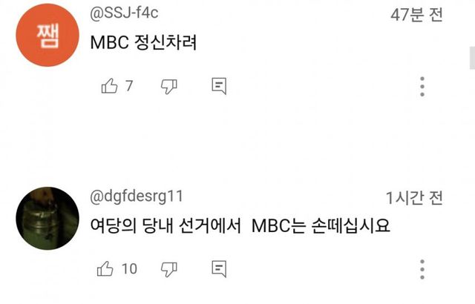Screen dimensions: 475x304
Task: Dislike the comment by @SSJ-f4c
Action: tap(168, 87)
